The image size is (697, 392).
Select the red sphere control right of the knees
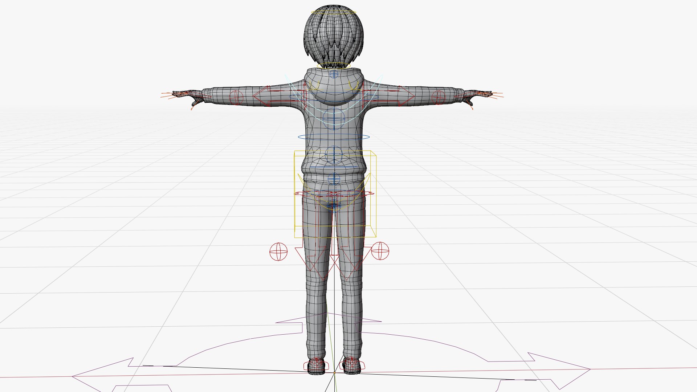[380, 251]
